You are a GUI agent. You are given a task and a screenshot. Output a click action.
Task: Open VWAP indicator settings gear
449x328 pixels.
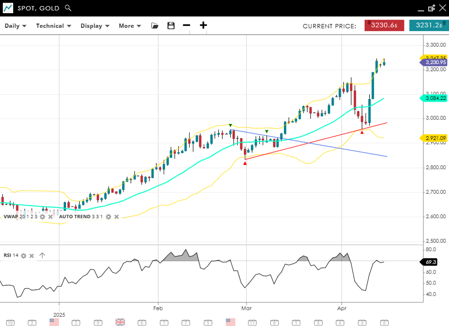tap(42, 217)
